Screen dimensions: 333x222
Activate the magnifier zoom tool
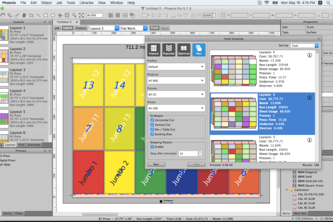coord(74,15)
